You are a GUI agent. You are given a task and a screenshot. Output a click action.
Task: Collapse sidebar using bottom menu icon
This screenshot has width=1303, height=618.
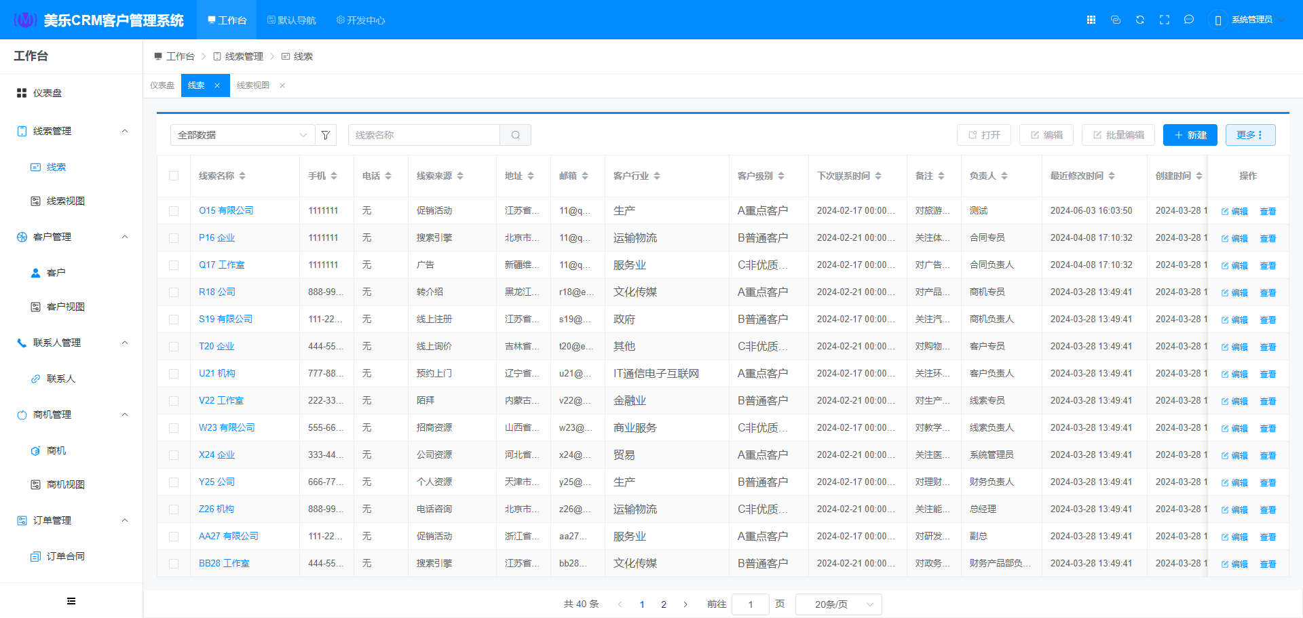(71, 601)
